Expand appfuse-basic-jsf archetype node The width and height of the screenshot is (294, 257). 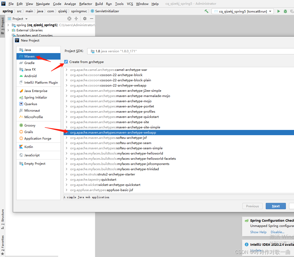(66, 190)
